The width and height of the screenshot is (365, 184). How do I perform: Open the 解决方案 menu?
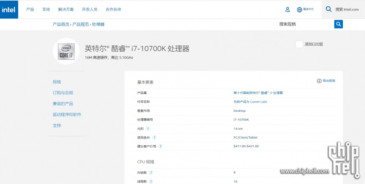[x=66, y=10]
